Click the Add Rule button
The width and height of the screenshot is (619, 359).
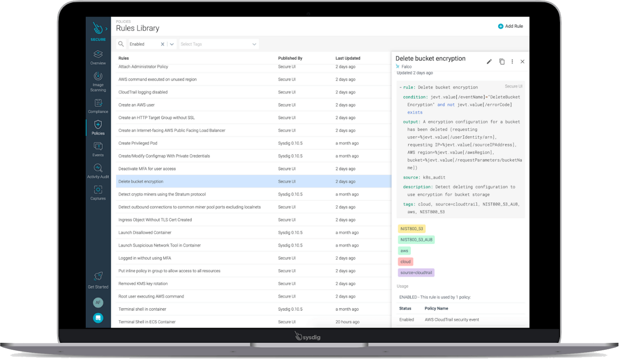pos(511,26)
